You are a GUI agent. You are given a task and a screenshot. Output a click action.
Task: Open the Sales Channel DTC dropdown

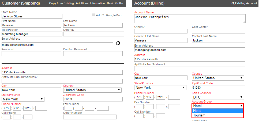218,97
